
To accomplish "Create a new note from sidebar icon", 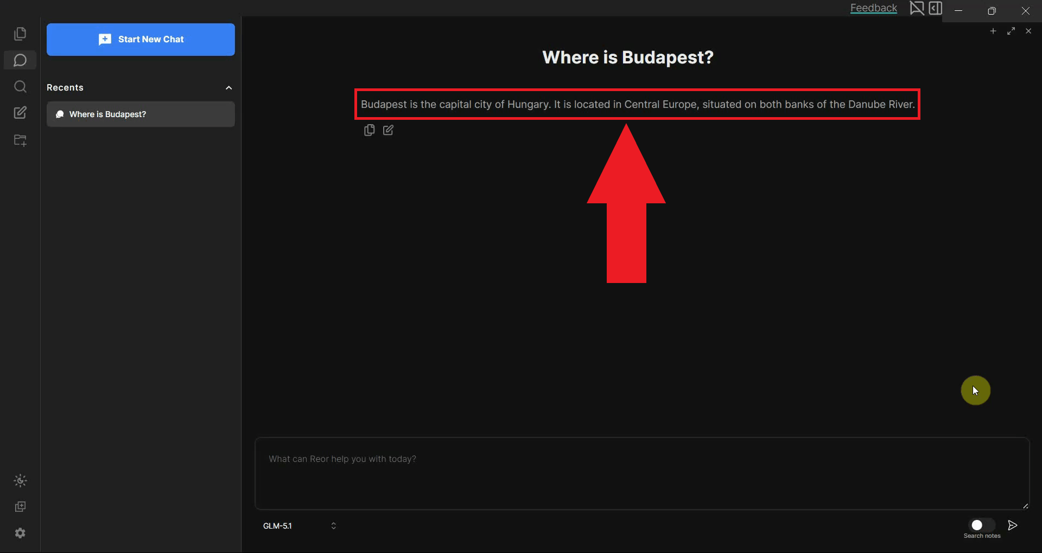I will click(20, 113).
